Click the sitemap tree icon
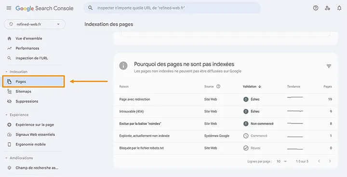Viewport: 347px width, 177px height. point(9,92)
